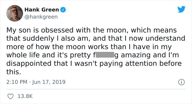
Task: Click the word "attention" in the tweet
Action: [141, 64]
